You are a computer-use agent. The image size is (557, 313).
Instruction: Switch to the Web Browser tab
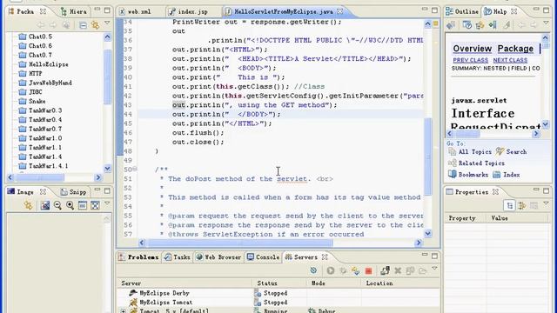click(x=218, y=257)
